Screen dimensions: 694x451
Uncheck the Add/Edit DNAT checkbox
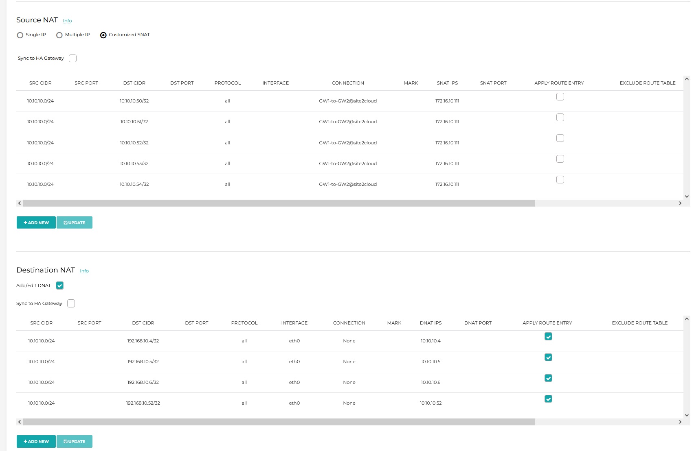coord(60,285)
